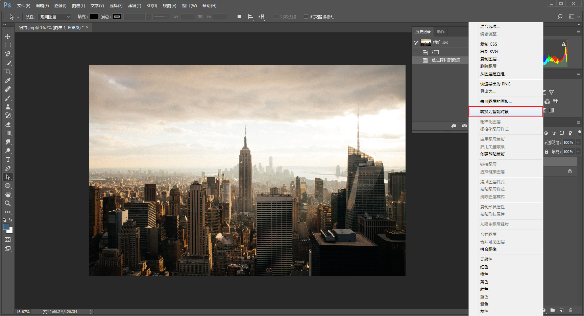584x316 pixels.
Task: Select the Brush tool
Action: (8, 98)
